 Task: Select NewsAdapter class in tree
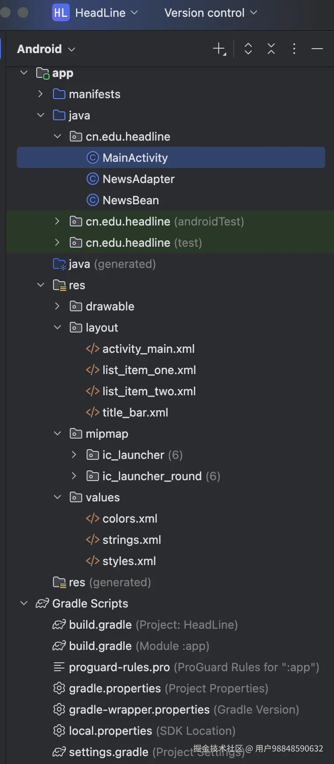(x=138, y=179)
